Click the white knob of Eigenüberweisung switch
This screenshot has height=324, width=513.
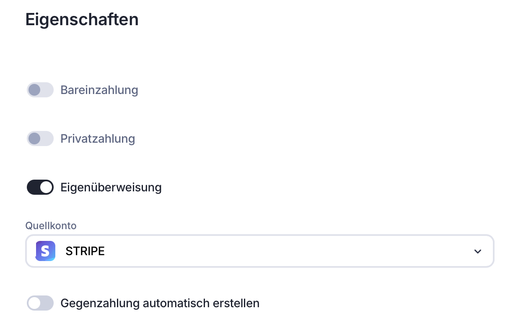pos(47,187)
